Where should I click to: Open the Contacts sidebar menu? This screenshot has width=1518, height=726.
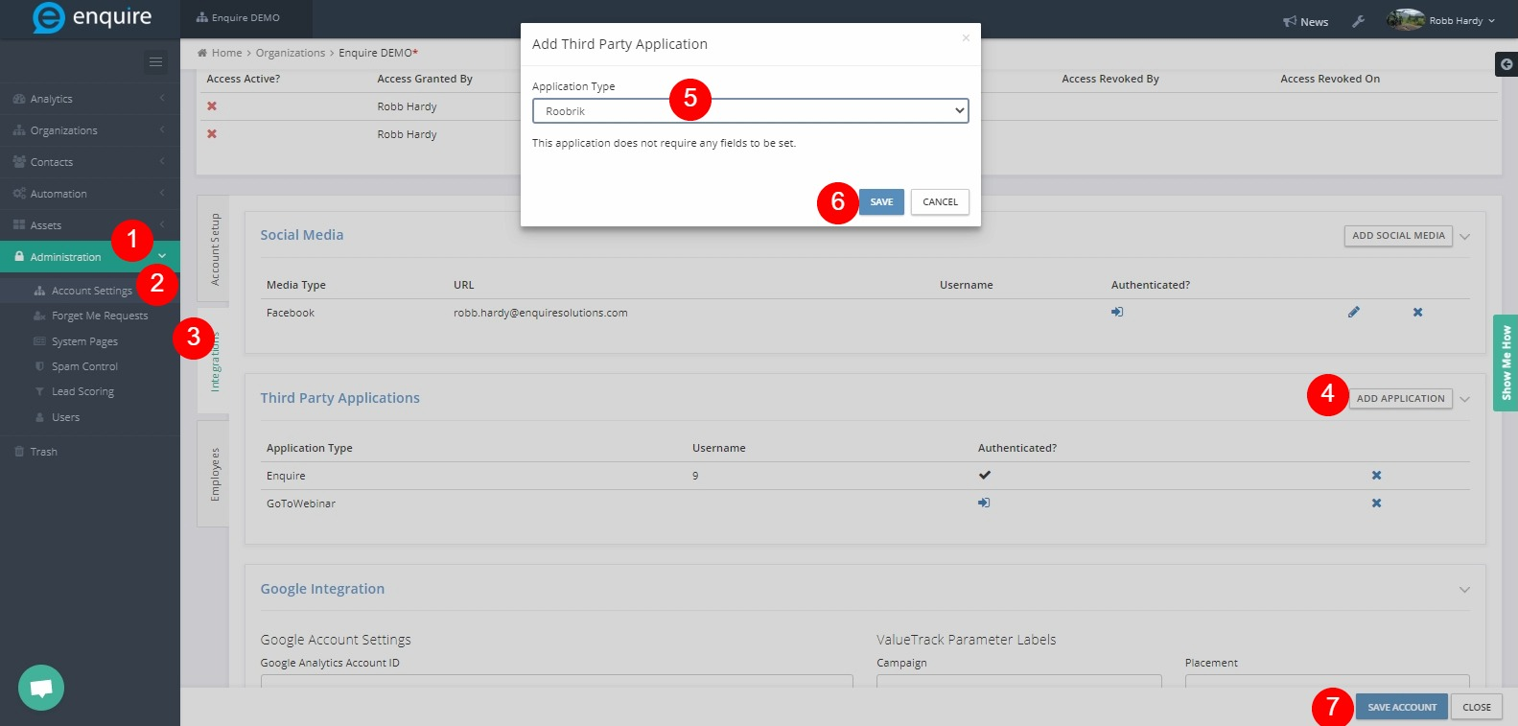click(90, 162)
